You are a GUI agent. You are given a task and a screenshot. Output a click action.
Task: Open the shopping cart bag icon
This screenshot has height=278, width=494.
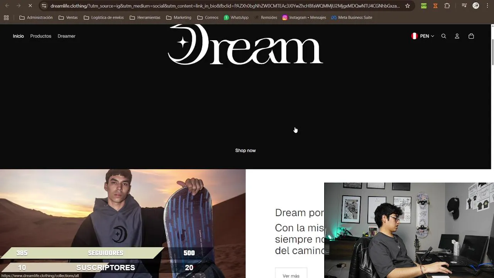click(x=471, y=36)
